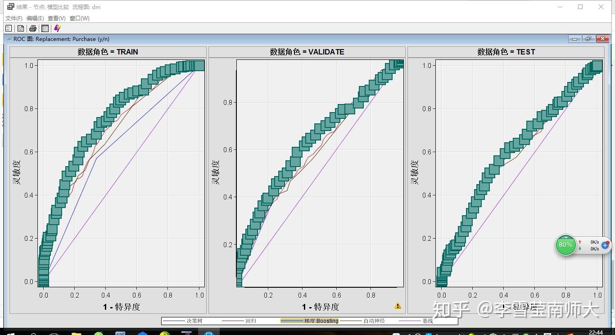Click the yellow warning icon in VALIDATE panel

[398, 306]
